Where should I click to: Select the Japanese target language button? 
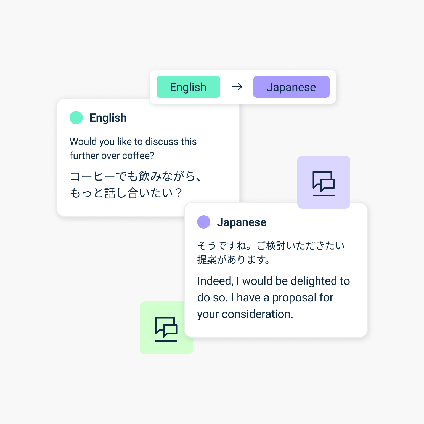tap(291, 87)
